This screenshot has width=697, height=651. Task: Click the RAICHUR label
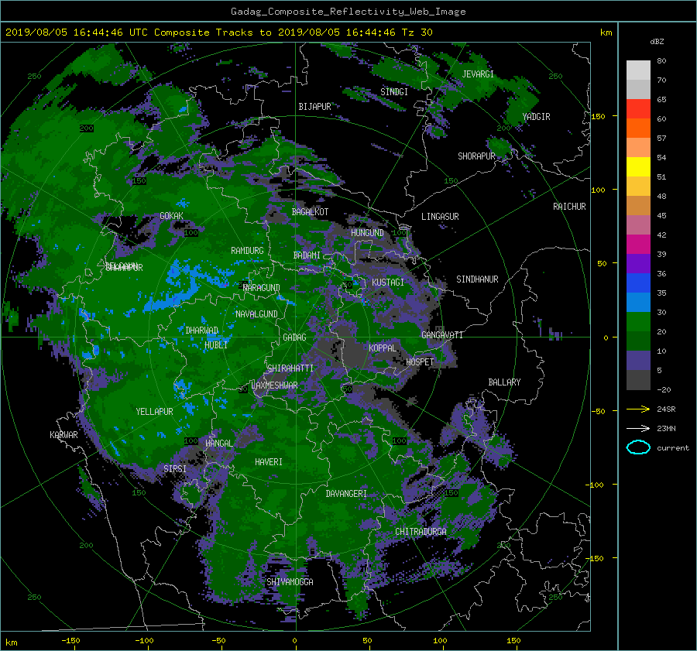click(x=569, y=207)
